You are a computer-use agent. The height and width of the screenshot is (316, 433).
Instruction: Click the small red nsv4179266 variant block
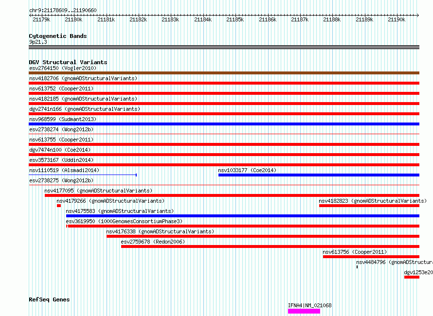click(59, 206)
